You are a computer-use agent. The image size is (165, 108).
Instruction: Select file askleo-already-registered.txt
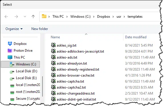point(78,69)
